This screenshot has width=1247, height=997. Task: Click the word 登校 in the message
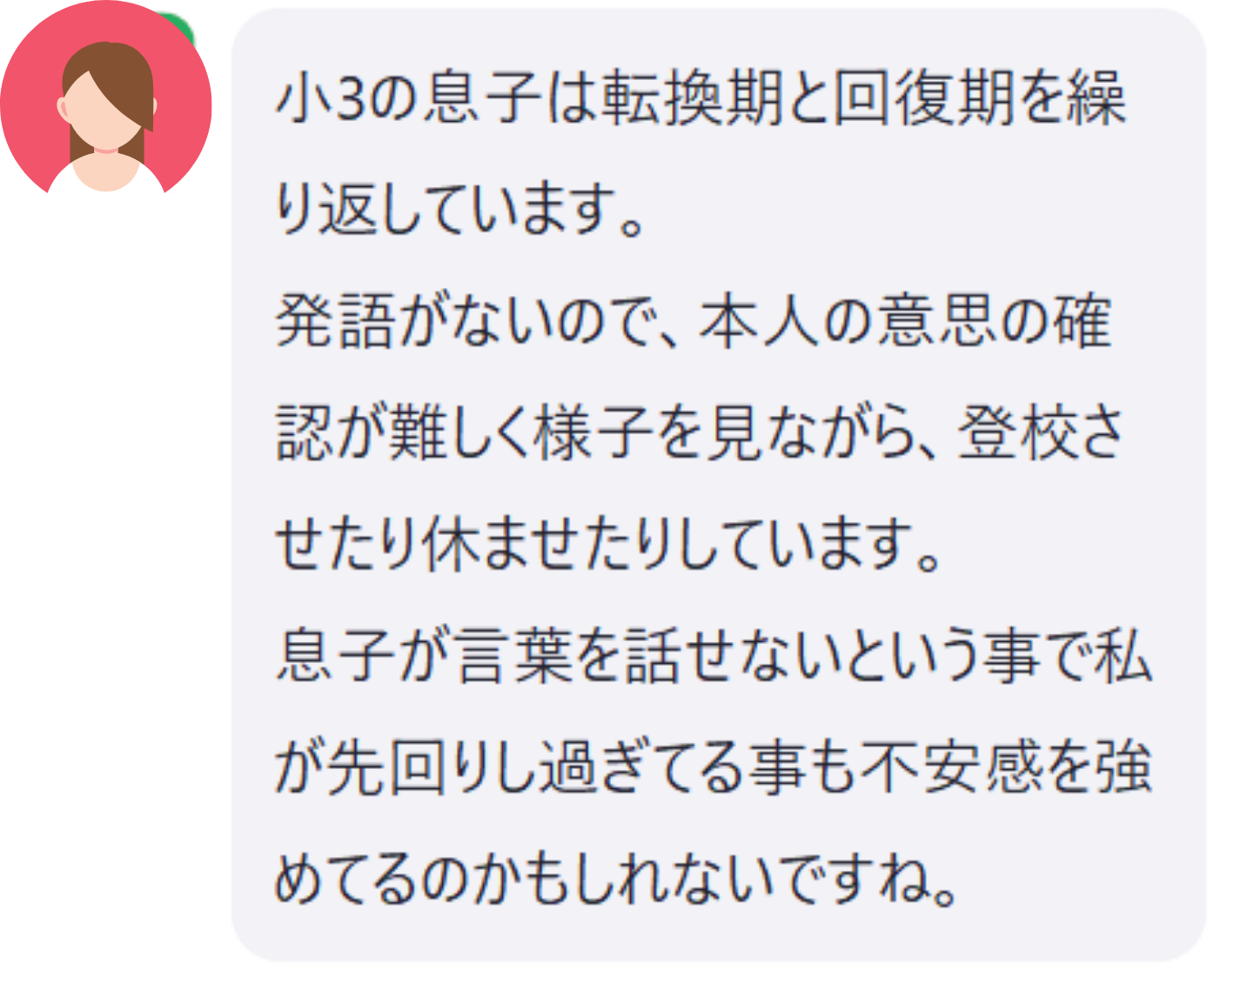(x=1015, y=432)
